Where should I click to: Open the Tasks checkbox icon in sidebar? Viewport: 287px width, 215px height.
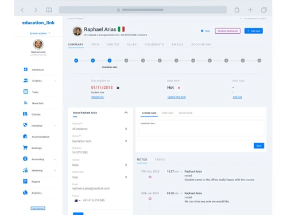point(26,92)
